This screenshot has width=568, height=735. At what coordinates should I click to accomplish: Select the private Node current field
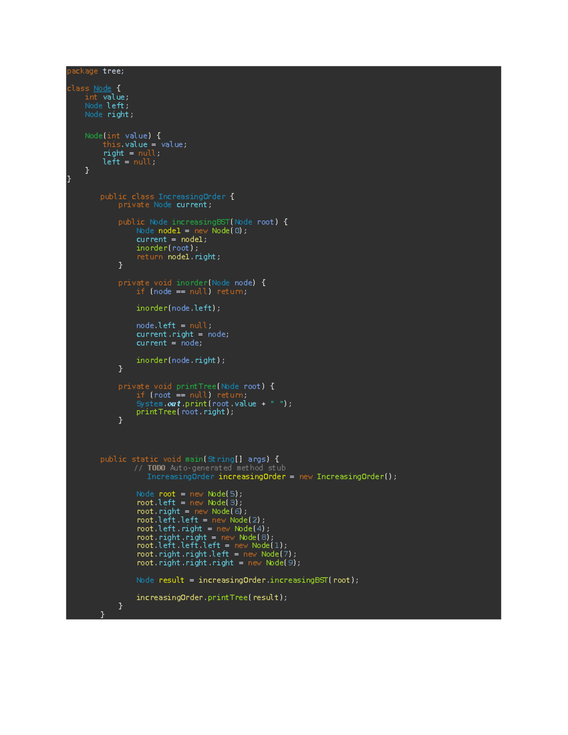click(x=166, y=204)
